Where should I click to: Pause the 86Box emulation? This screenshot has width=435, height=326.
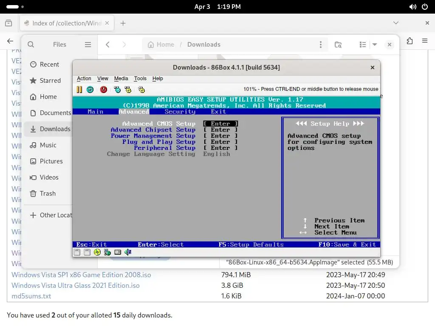79,90
